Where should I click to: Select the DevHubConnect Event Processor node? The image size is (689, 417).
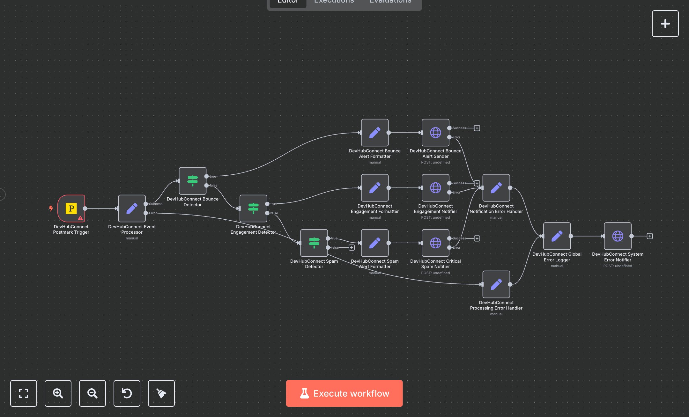point(132,209)
